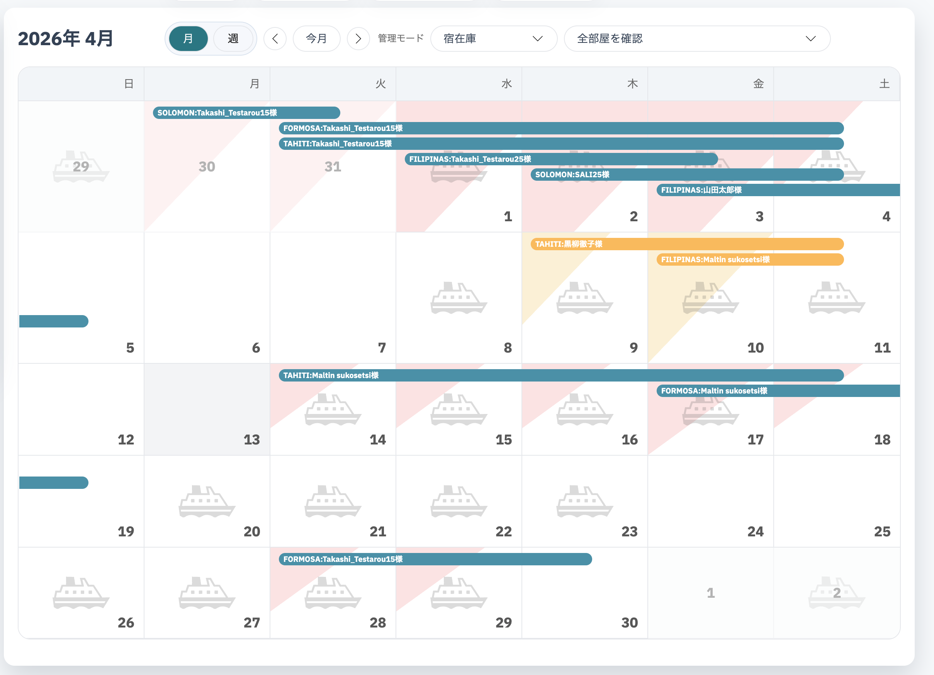Open the 宿在庫 management mode dropdown
Image resolution: width=934 pixels, height=675 pixels.
pos(494,39)
